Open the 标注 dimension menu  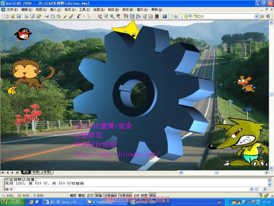click(x=113, y=10)
